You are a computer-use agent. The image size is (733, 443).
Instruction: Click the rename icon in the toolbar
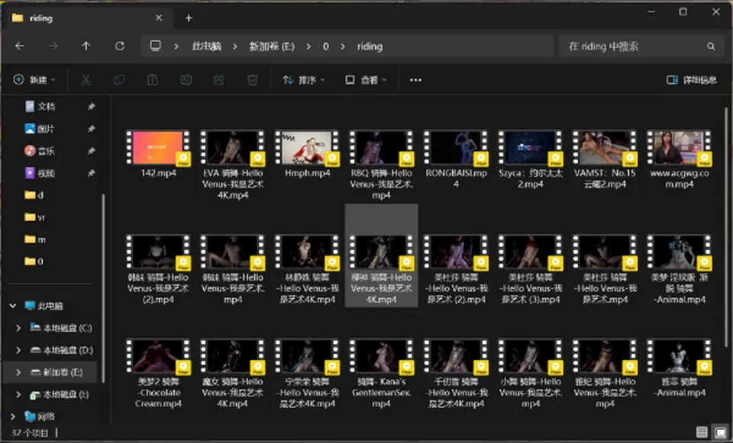point(186,80)
